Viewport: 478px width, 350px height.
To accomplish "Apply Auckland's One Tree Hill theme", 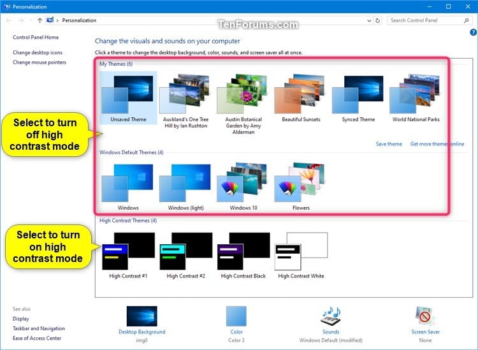I will (185, 101).
